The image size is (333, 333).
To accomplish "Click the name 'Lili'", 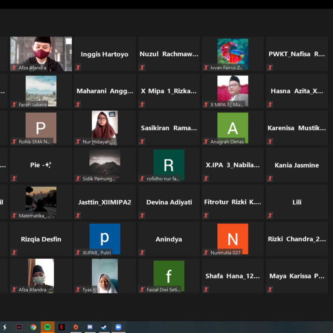I will [x=297, y=202].
